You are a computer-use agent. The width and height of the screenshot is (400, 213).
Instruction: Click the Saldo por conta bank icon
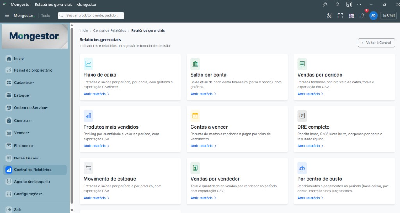point(195,64)
